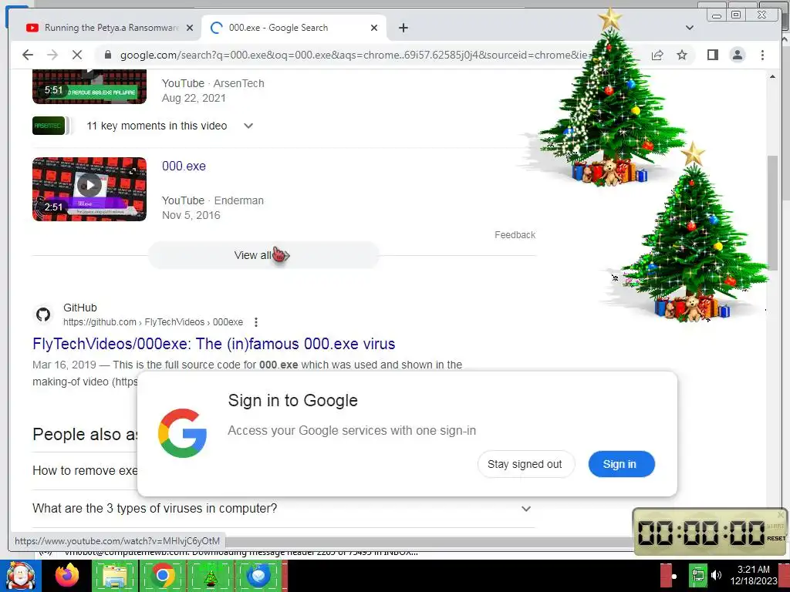Open File Explorer from the taskbar
Image resolution: width=790 pixels, height=592 pixels.
pos(114,576)
